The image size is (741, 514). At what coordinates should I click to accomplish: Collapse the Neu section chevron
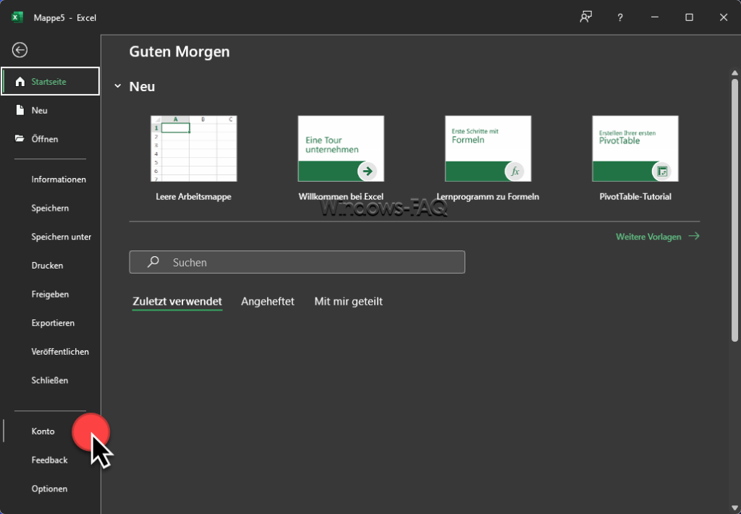point(117,86)
